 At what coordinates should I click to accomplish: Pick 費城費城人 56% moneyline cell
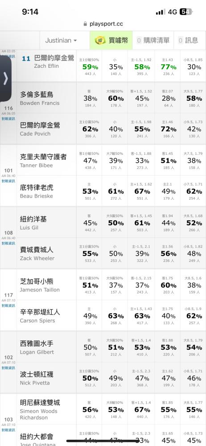coord(168,253)
